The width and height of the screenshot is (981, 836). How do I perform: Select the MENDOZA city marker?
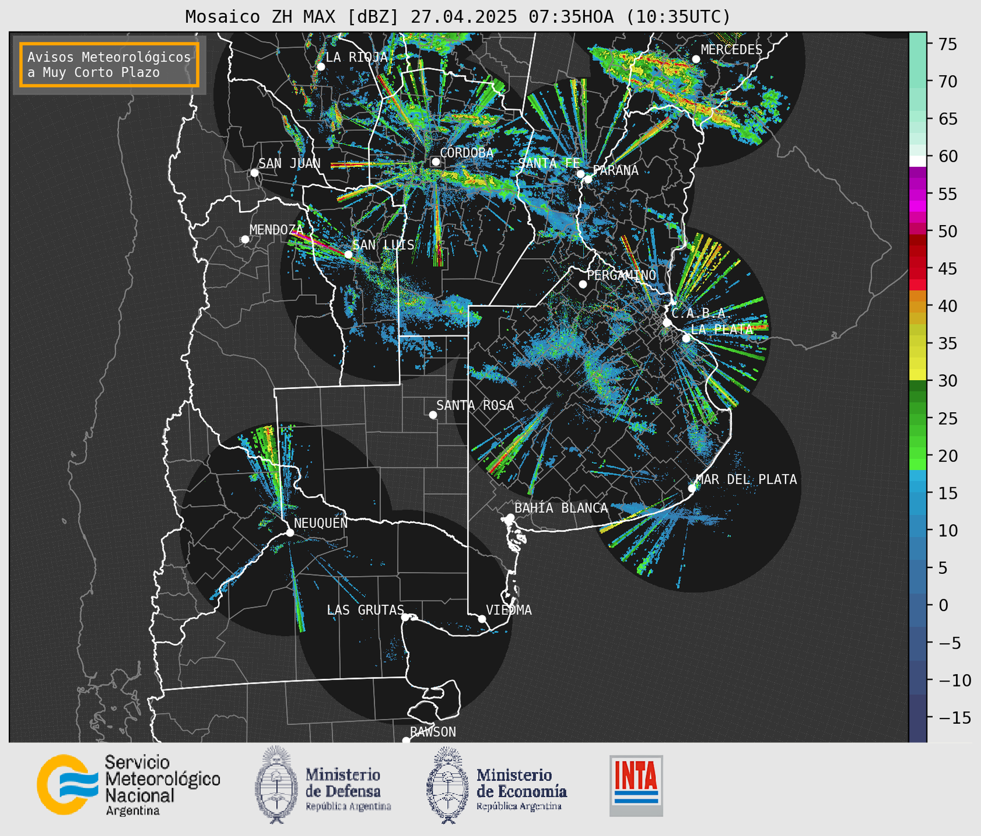(x=245, y=240)
